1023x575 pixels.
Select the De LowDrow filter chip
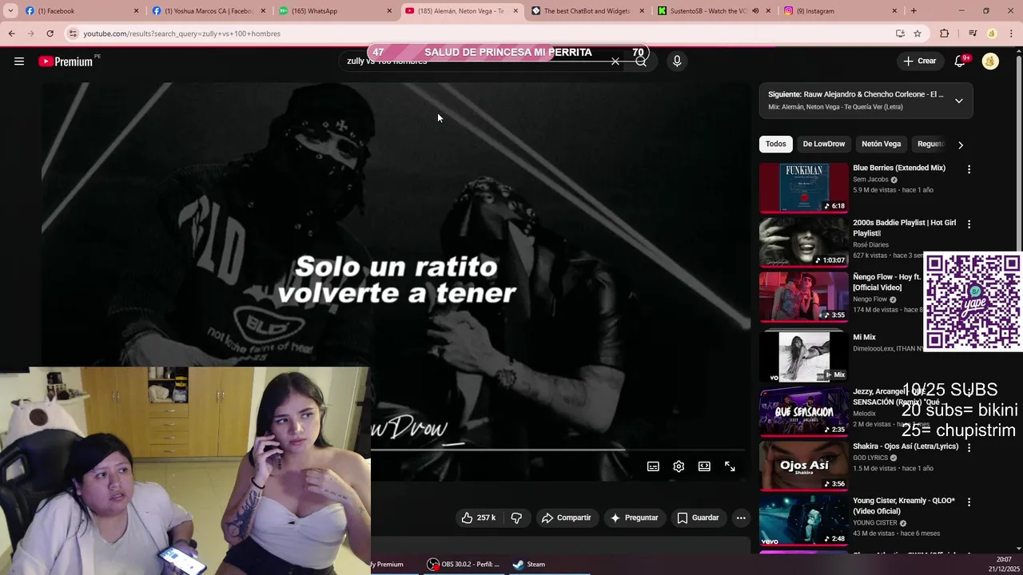coord(823,144)
